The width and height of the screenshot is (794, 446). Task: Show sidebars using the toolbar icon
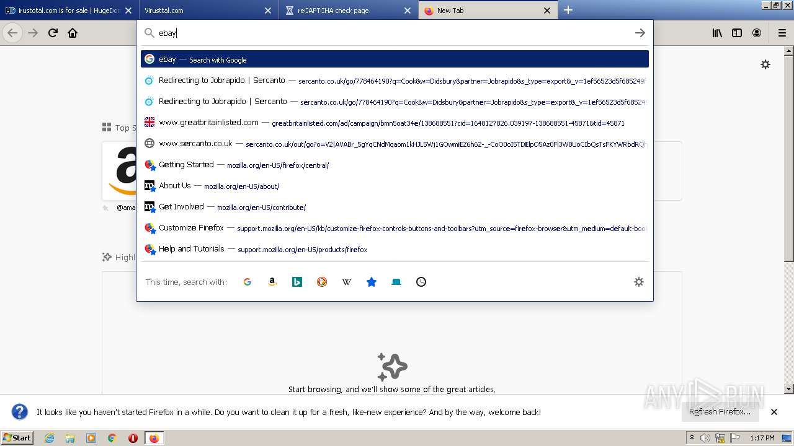(737, 33)
